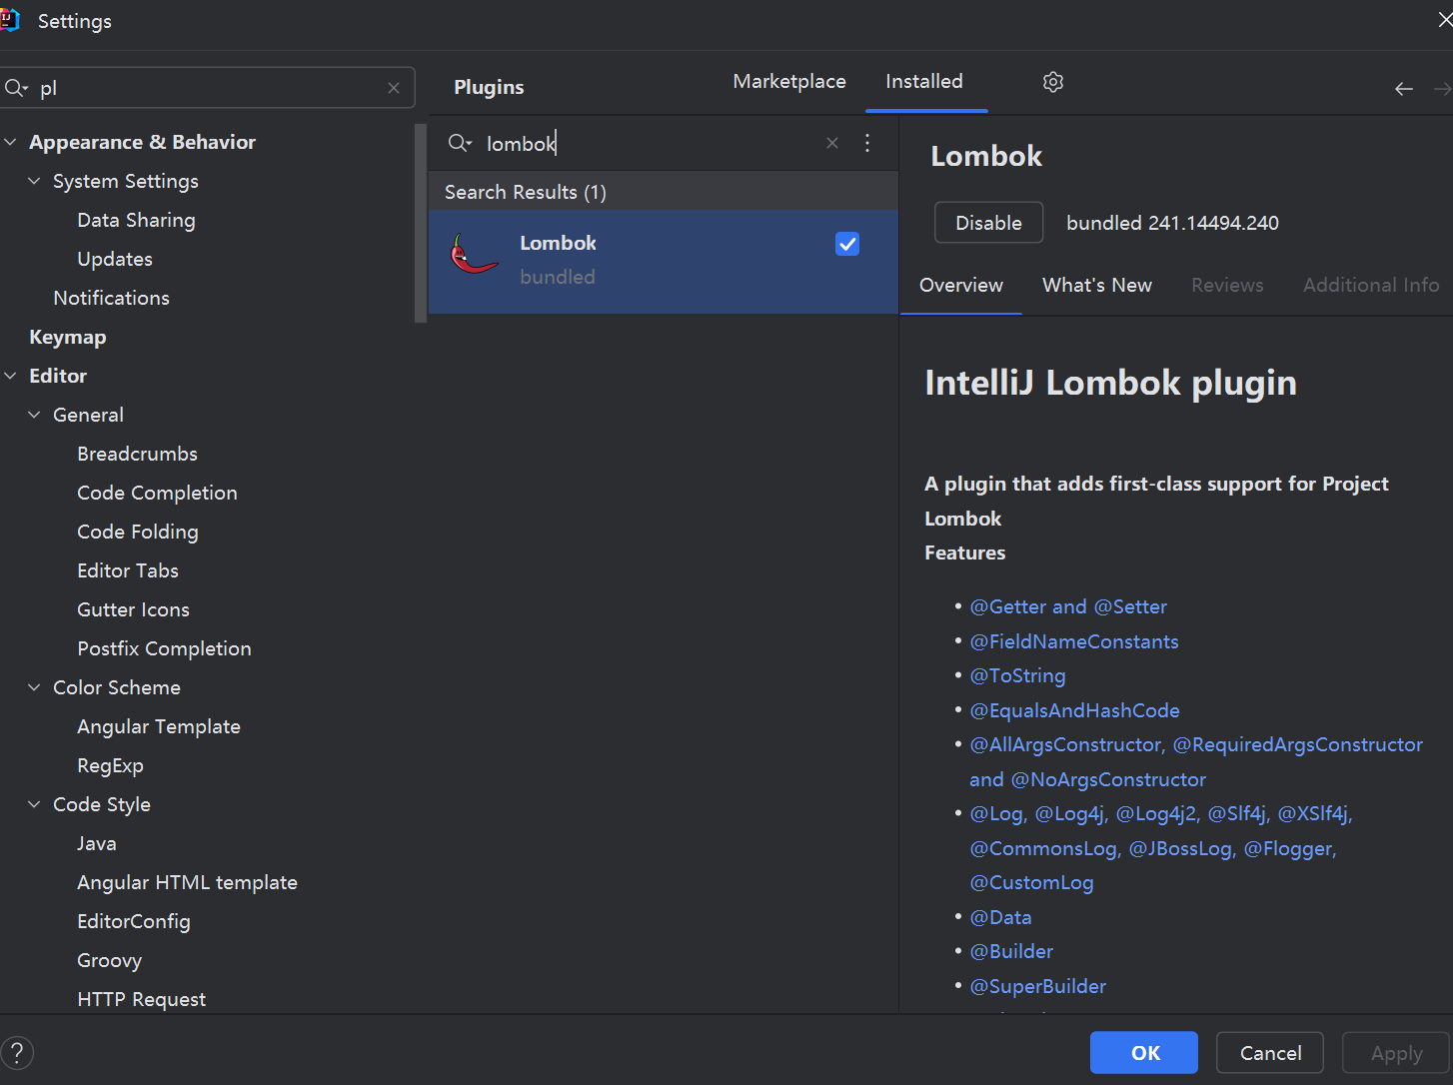This screenshot has width=1453, height=1085.
Task: Close the Settings dialog window
Action: pyautogui.click(x=1445, y=20)
